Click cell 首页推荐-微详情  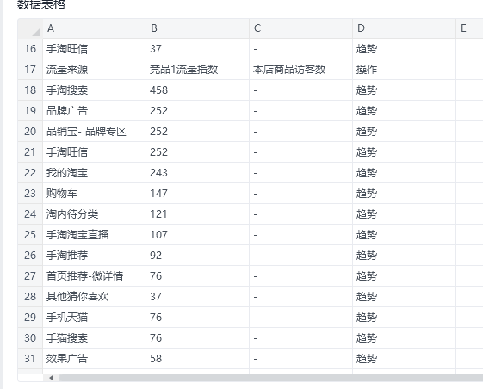pyautogui.click(x=94, y=275)
